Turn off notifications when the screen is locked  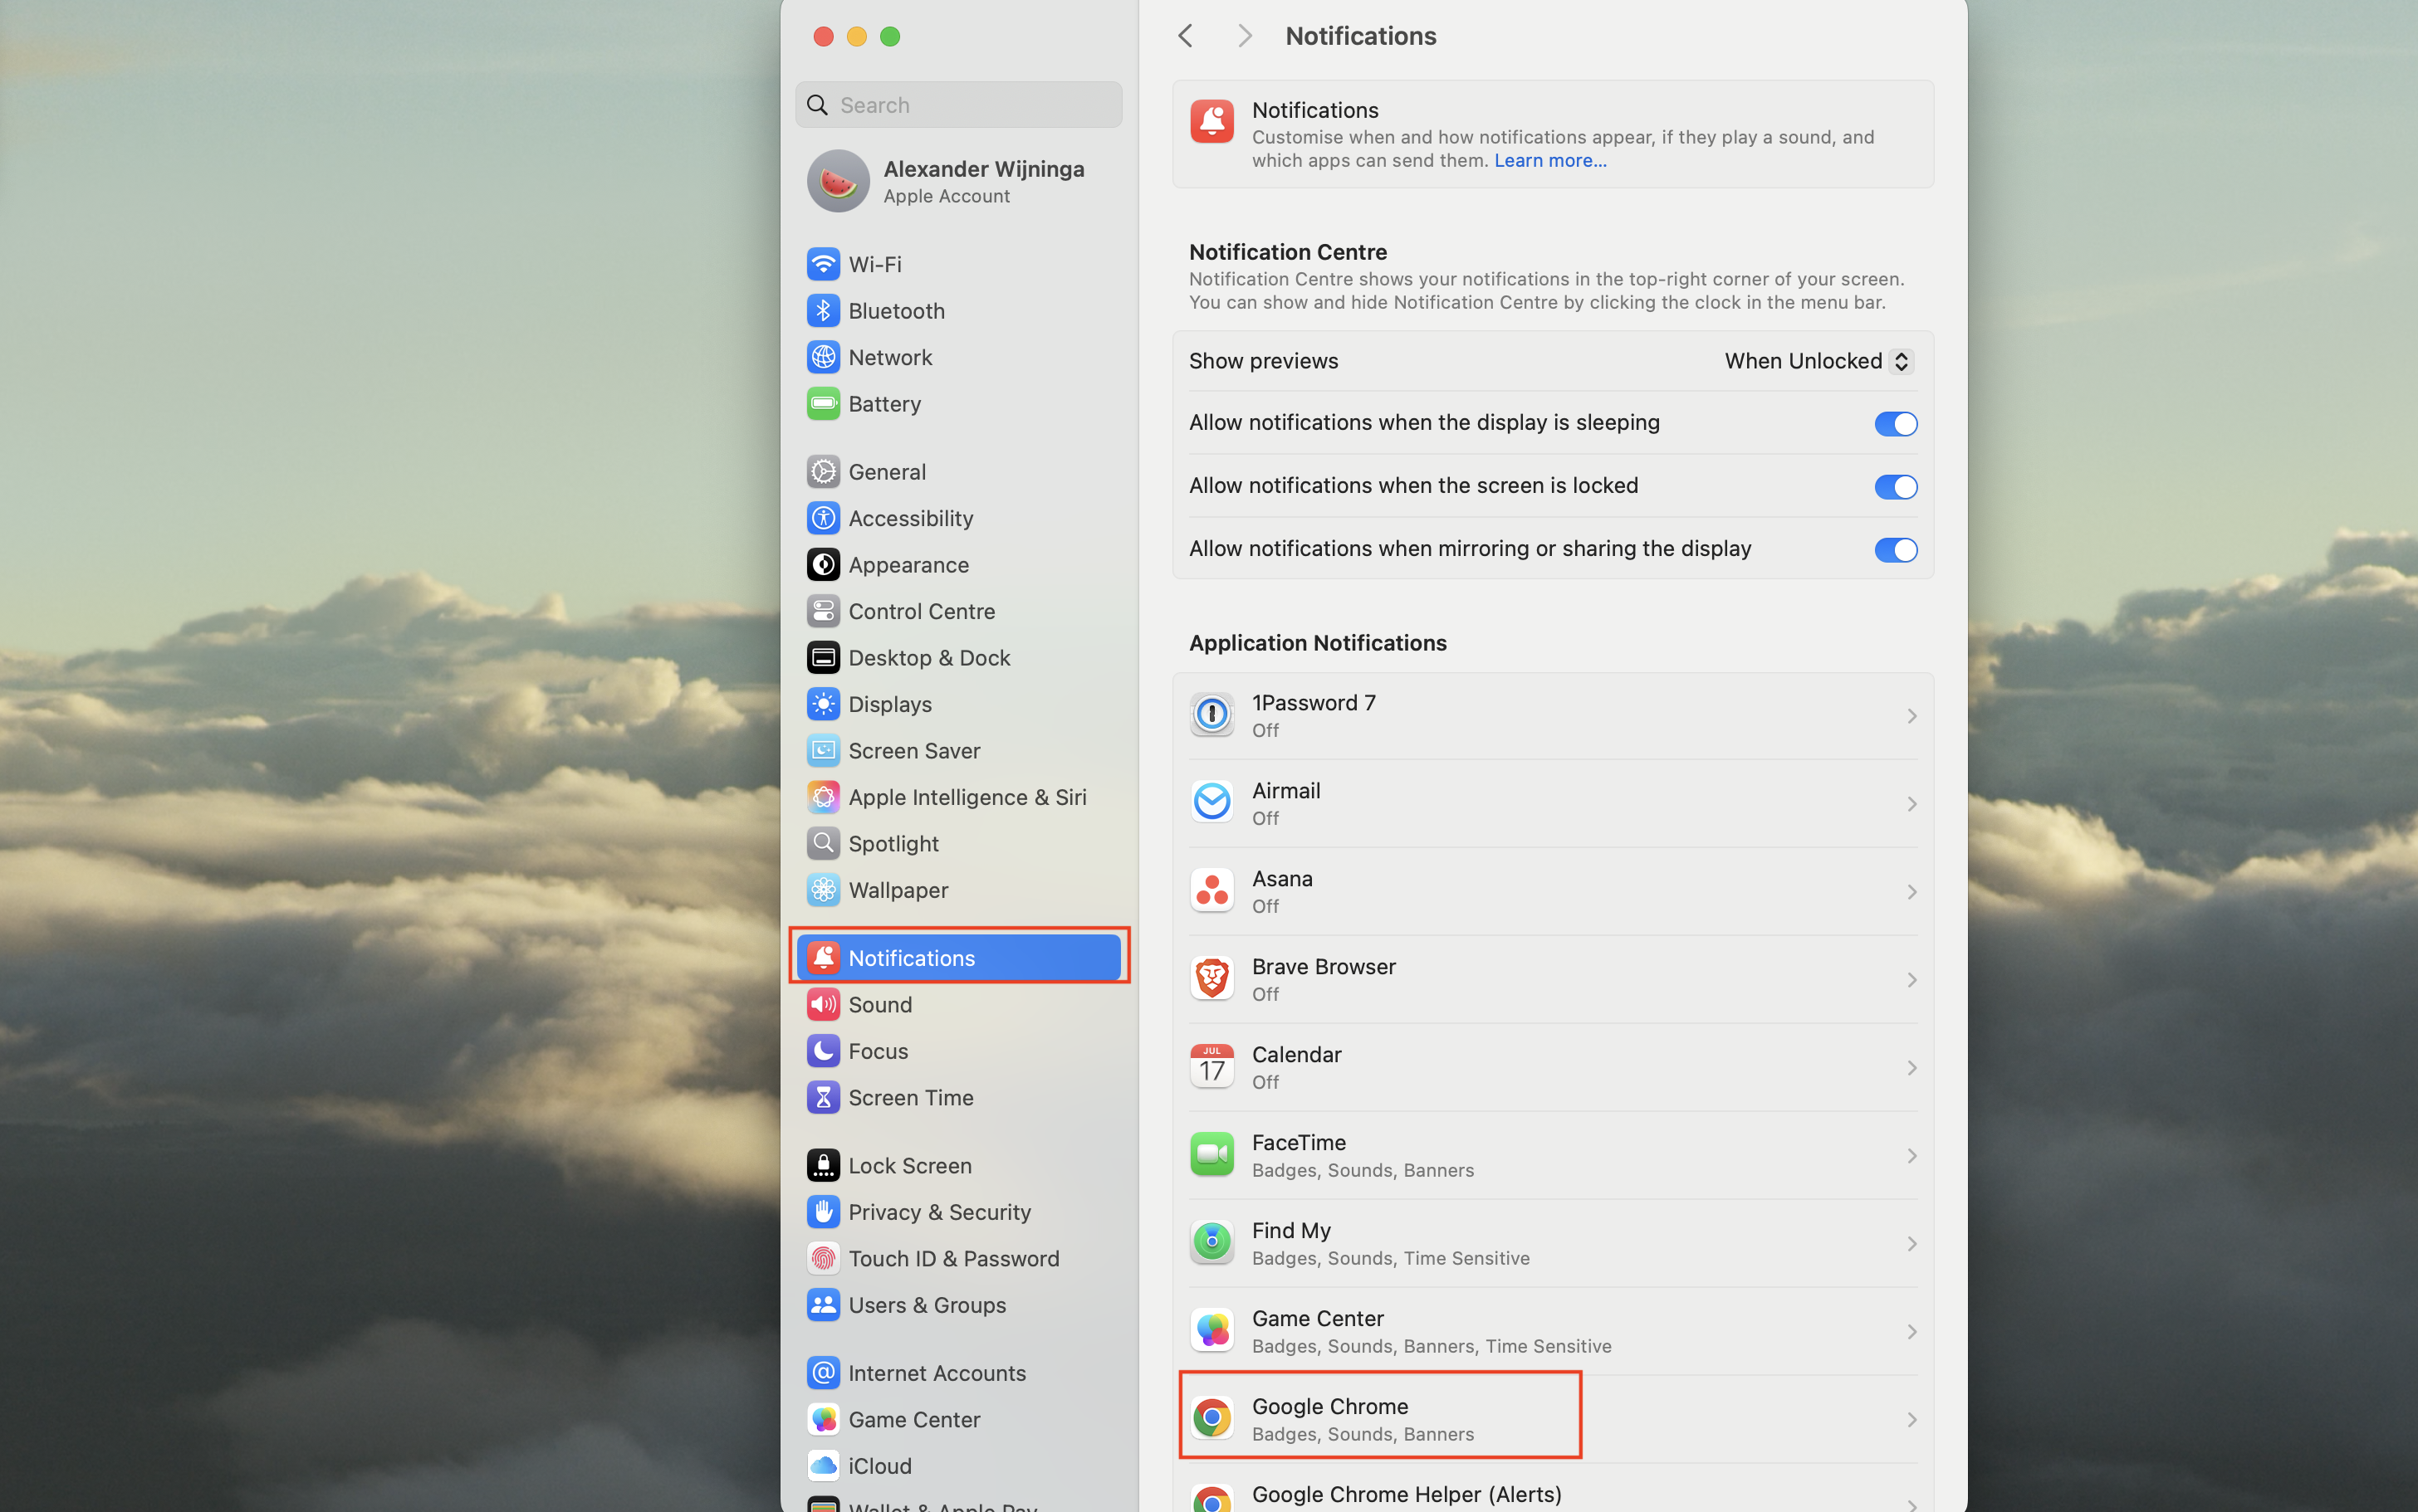(x=1894, y=487)
